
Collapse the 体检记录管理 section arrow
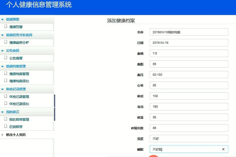click(x=2, y=89)
